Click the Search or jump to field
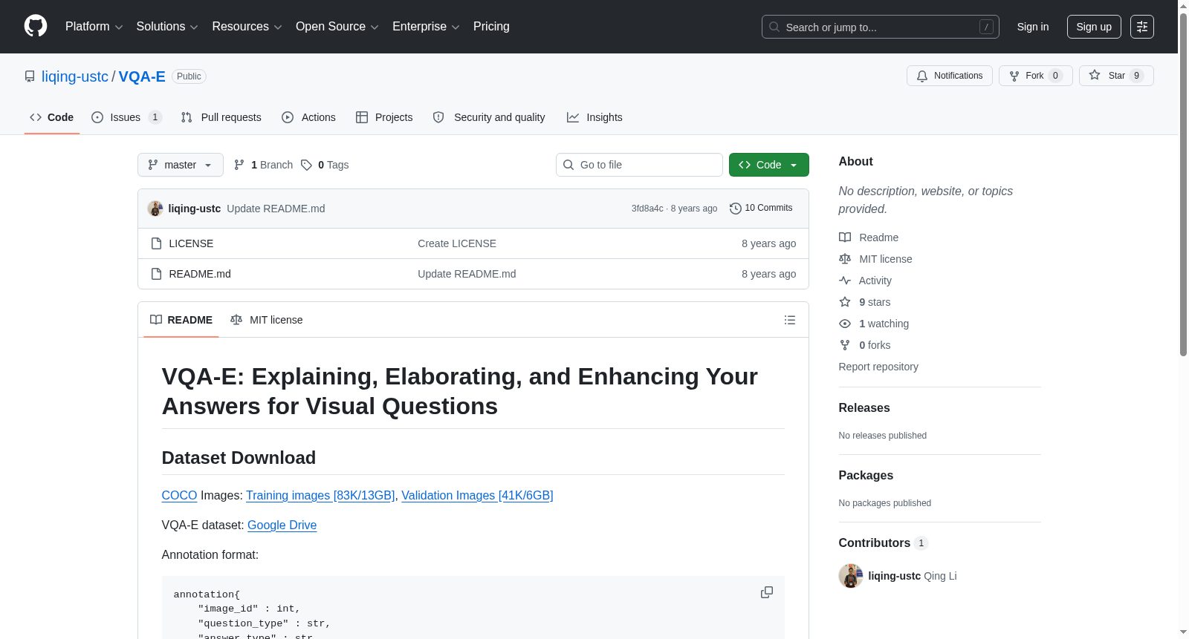1189x639 pixels. click(881, 27)
